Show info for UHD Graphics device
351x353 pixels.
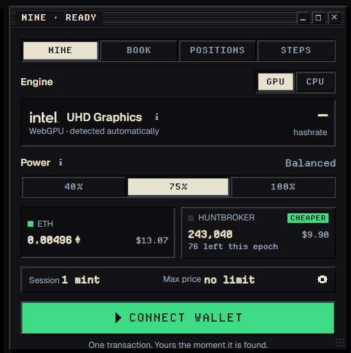(157, 117)
